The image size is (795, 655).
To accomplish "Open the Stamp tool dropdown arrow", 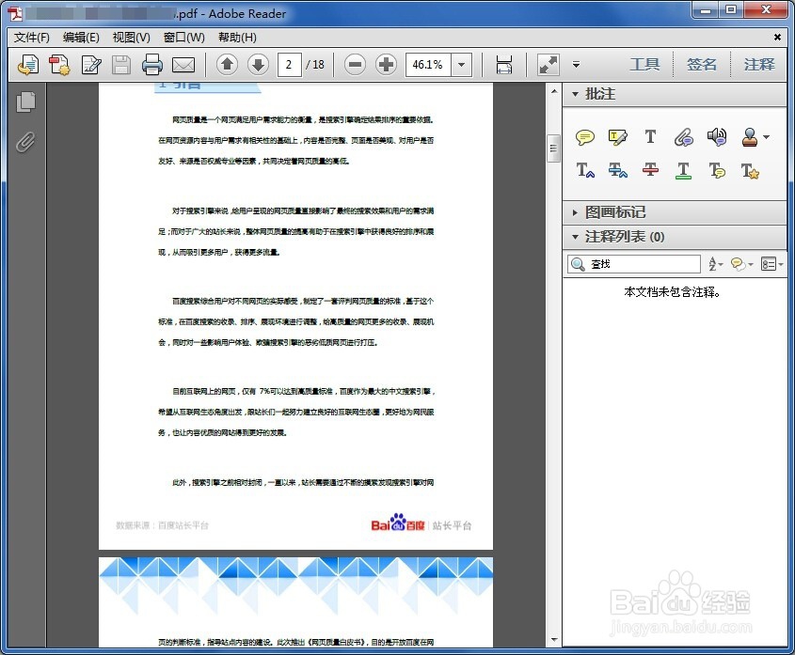I will (766, 137).
